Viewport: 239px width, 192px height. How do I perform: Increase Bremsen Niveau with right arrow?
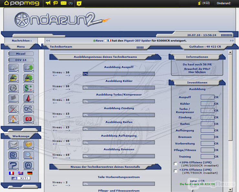[68, 158]
